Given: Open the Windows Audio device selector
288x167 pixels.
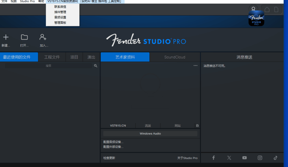Looking at the screenshot, I should (150, 133).
